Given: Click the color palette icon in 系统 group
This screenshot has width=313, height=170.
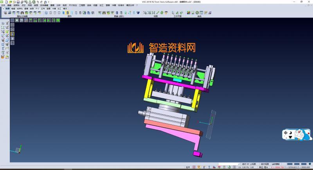Looking at the screenshot, I should 188,13.
